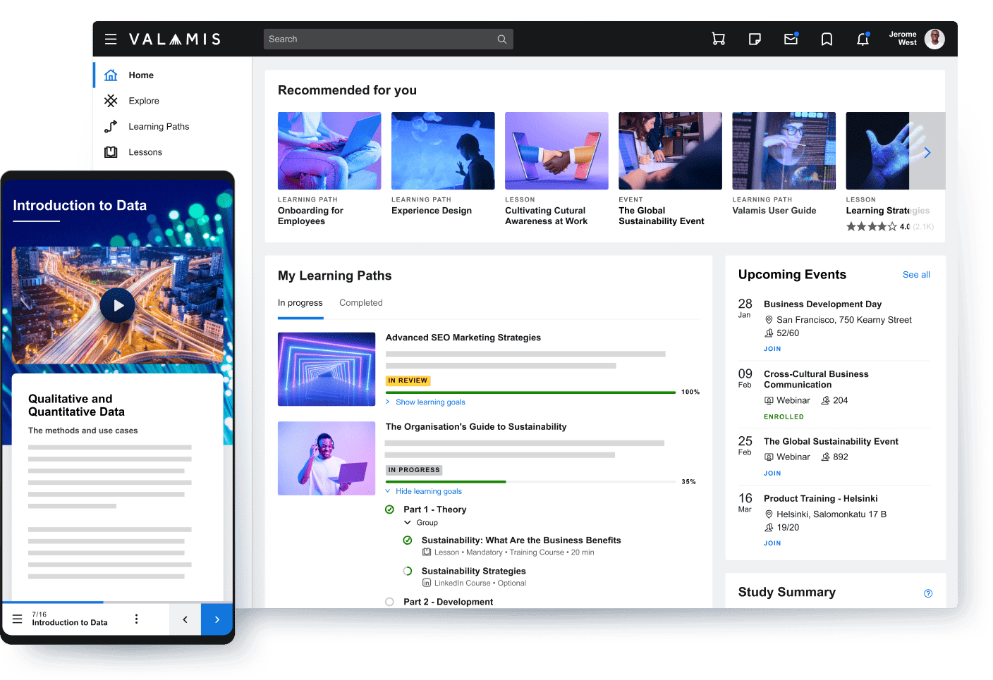Open the hamburger menu next to the logo

point(111,39)
